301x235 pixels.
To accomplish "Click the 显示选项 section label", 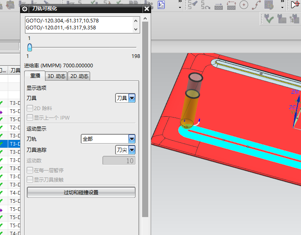I will tap(36, 88).
